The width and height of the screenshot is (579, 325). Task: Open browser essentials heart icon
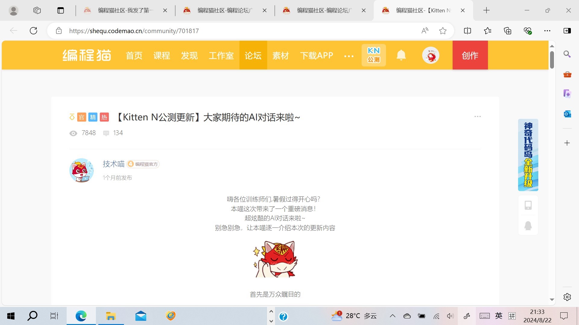pyautogui.click(x=527, y=31)
